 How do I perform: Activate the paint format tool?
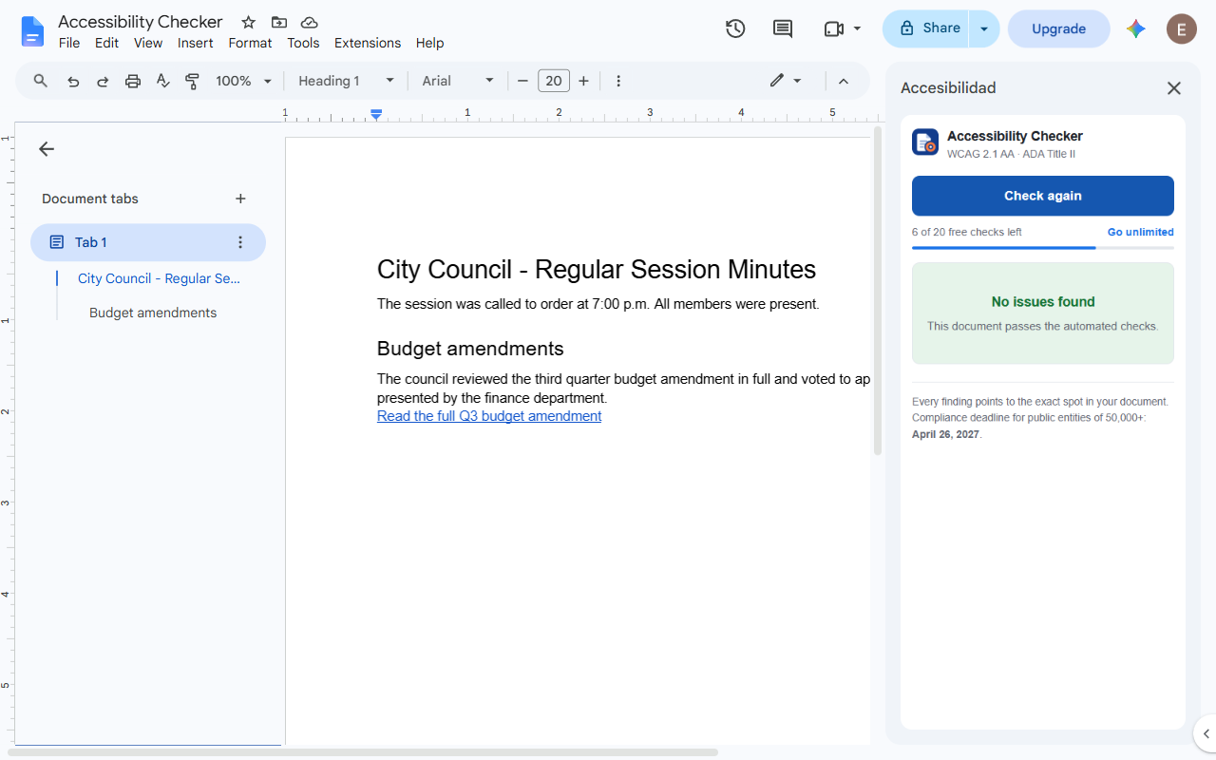pos(192,81)
